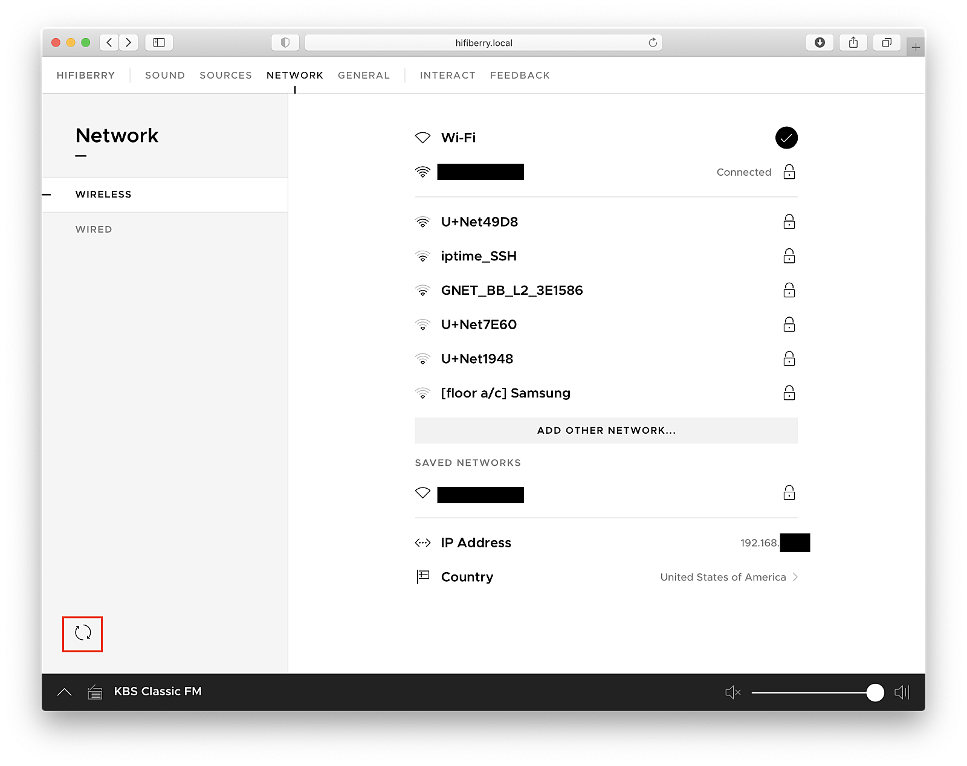This screenshot has width=967, height=766.
Task: Mute audio via the crossed speaker icon
Action: 733,692
